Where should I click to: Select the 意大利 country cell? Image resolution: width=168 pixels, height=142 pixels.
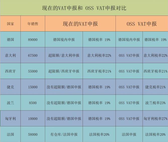click(10, 55)
